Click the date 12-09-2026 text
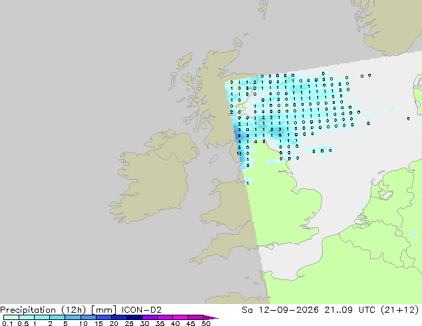Viewport: 422px width, 326px height. coord(288,310)
